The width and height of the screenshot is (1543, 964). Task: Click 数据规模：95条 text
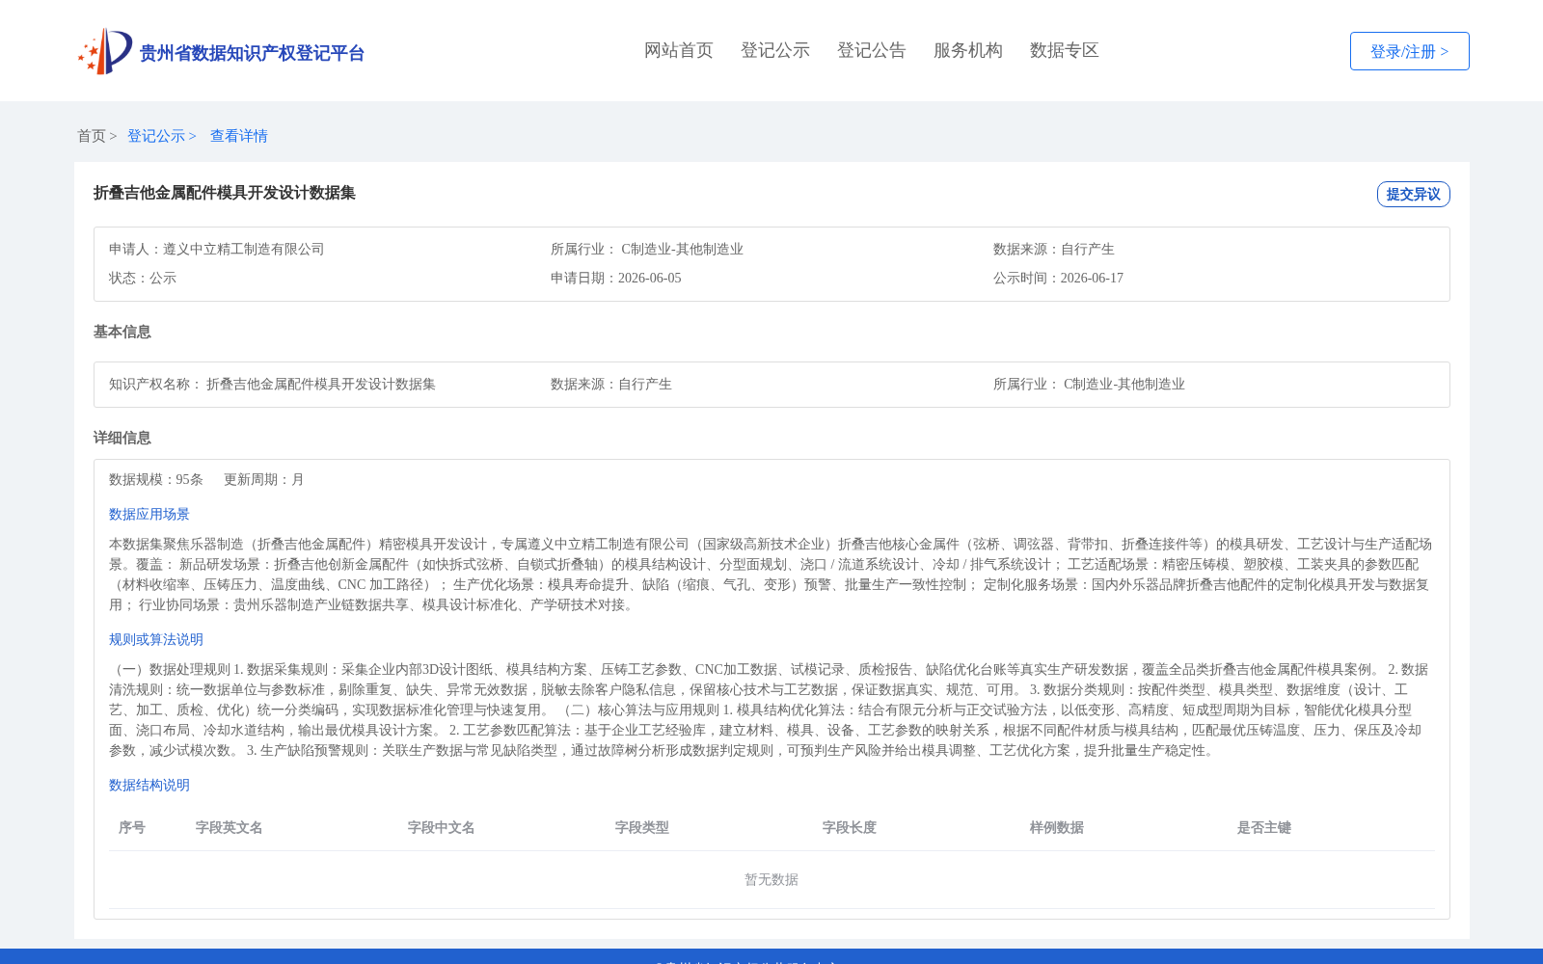[156, 479]
